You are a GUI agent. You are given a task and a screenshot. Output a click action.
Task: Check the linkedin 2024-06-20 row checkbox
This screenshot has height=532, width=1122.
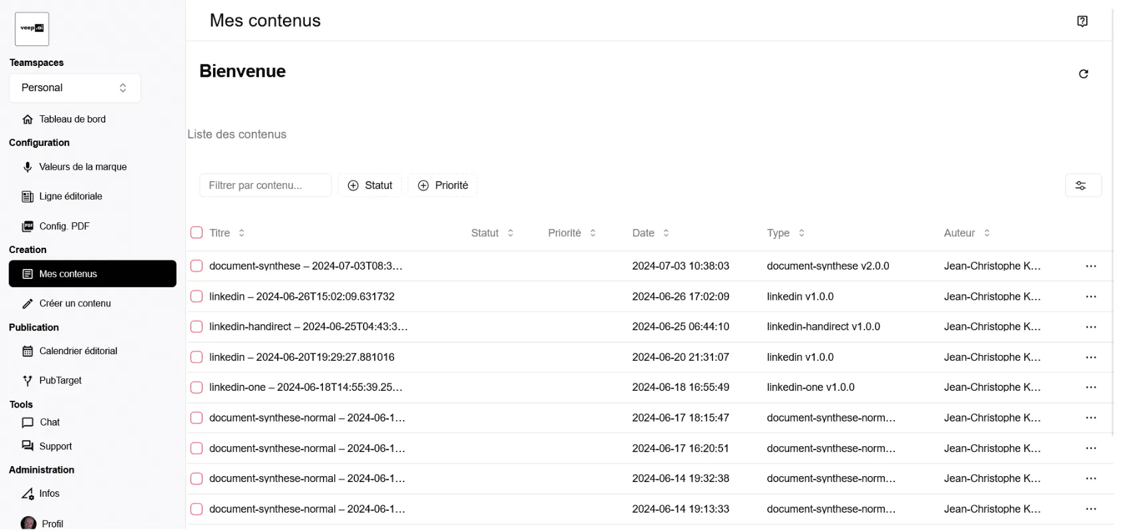[x=196, y=358]
